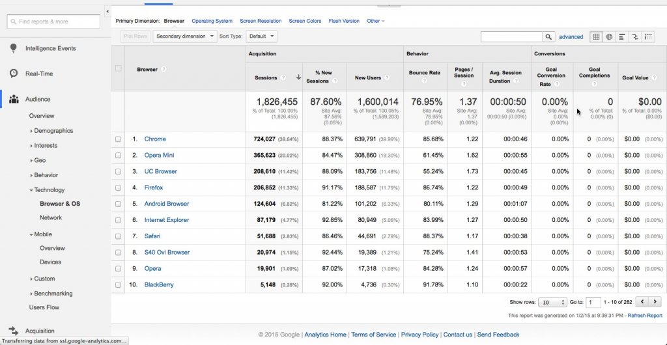Click in Find reports & more search box
This screenshot has width=667, height=345.
coord(53,21)
